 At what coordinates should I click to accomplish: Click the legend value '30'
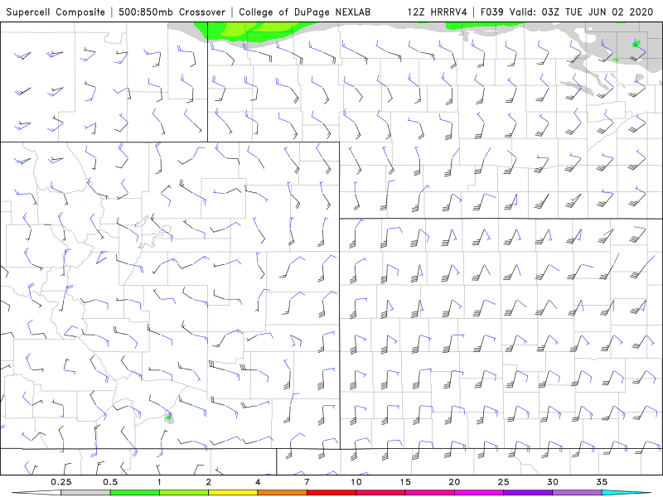tap(553, 482)
